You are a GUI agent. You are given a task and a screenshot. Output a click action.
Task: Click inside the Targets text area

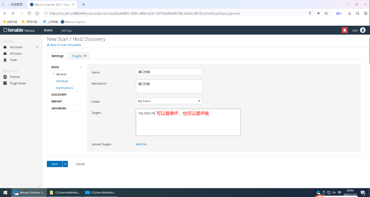188,127
